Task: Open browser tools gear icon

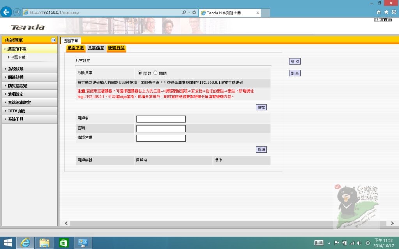Action: pos(394,12)
